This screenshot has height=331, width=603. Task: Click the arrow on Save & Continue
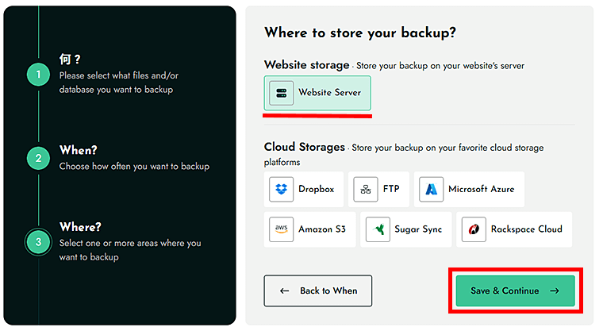point(555,291)
